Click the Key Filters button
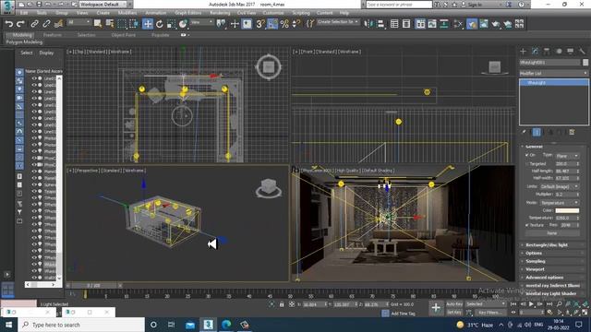 click(489, 313)
